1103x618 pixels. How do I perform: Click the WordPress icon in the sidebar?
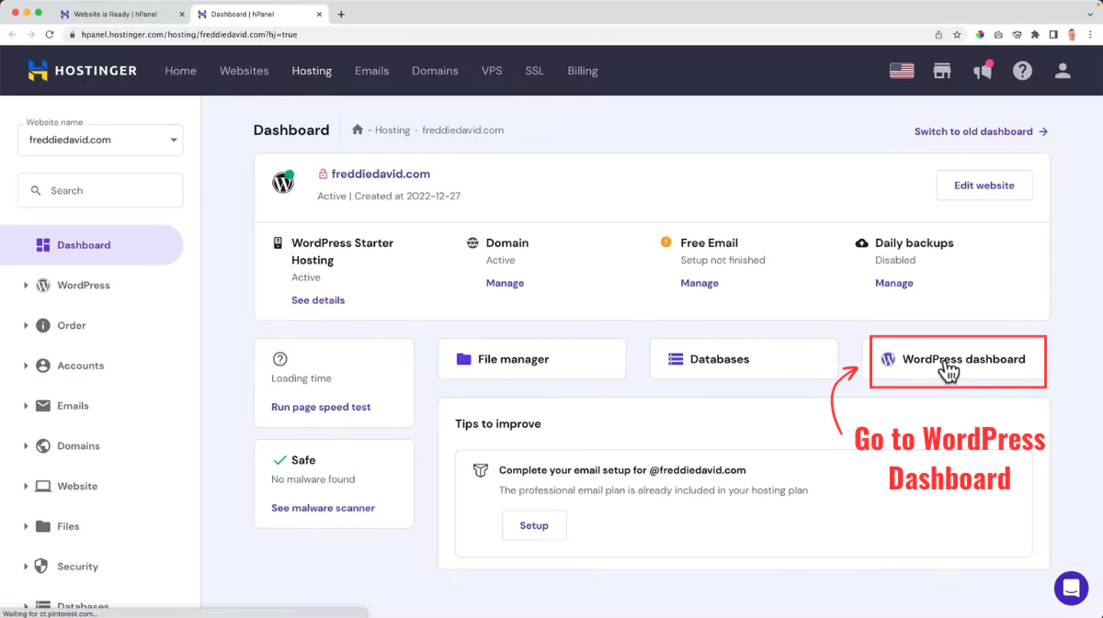click(42, 285)
